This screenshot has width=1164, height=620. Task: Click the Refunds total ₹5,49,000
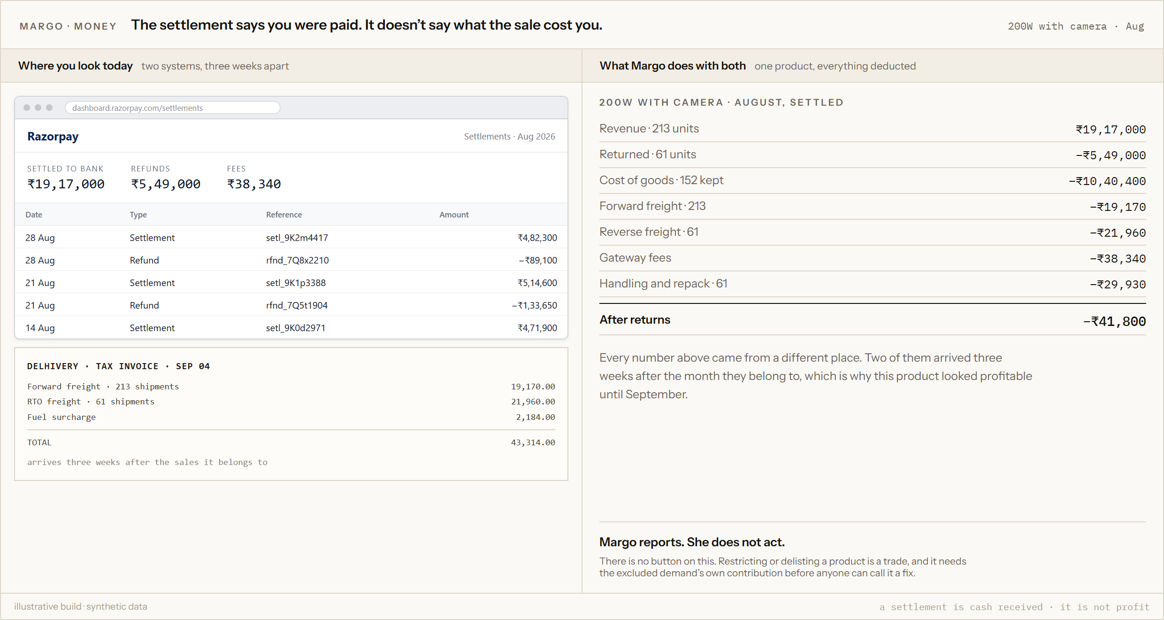[166, 184]
